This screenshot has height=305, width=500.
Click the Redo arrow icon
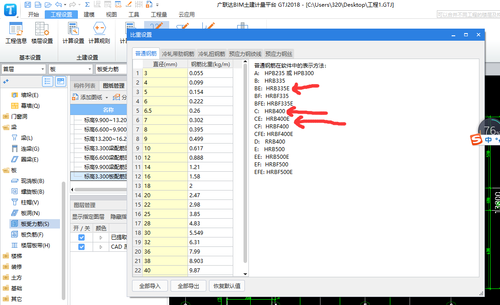(73, 5)
